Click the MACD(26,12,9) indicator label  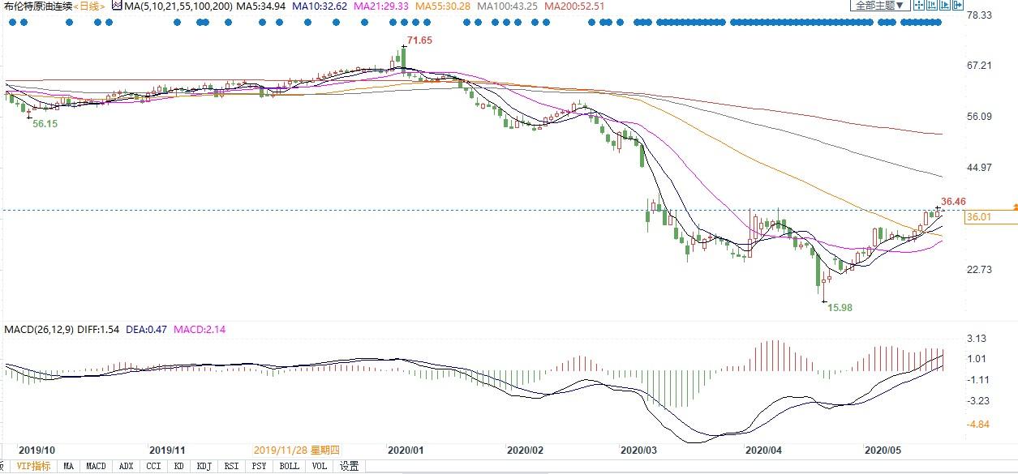[x=41, y=330]
